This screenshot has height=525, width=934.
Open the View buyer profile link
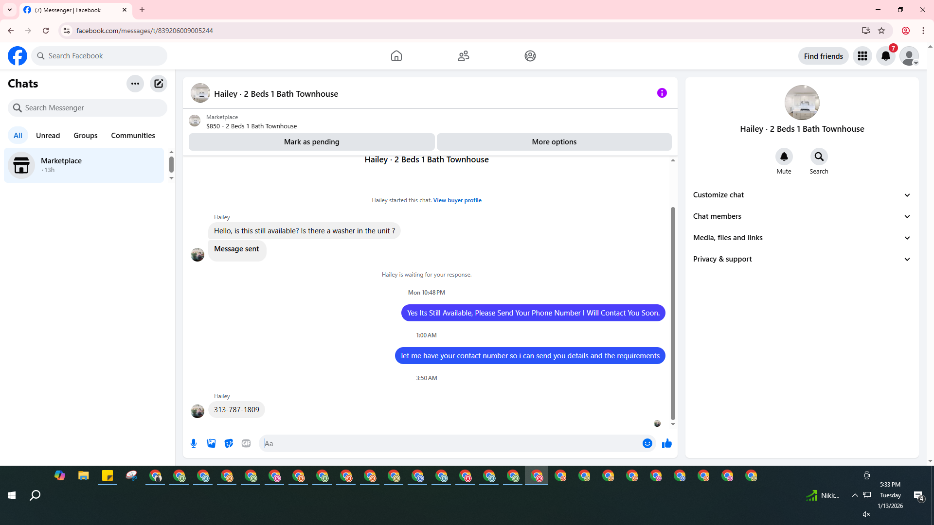[457, 200]
